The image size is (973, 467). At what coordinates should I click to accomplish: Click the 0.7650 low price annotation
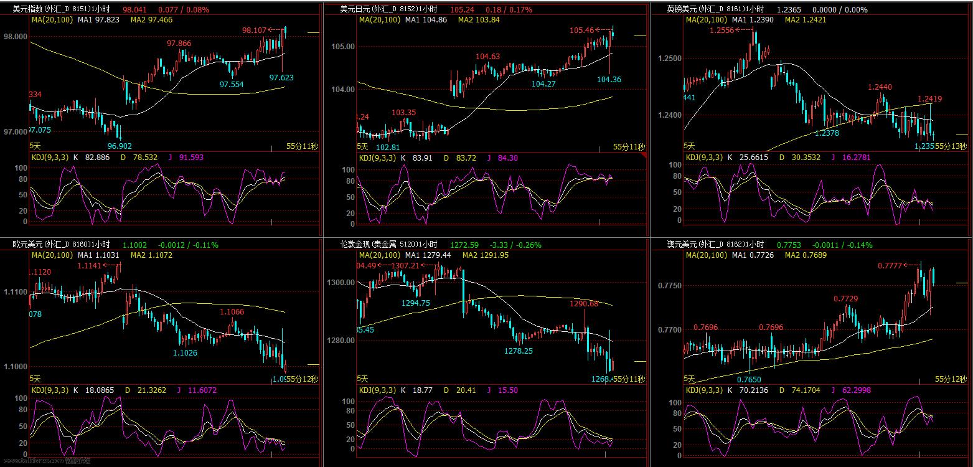pyautogui.click(x=749, y=379)
